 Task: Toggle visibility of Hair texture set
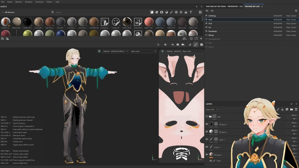[x=206, y=23]
